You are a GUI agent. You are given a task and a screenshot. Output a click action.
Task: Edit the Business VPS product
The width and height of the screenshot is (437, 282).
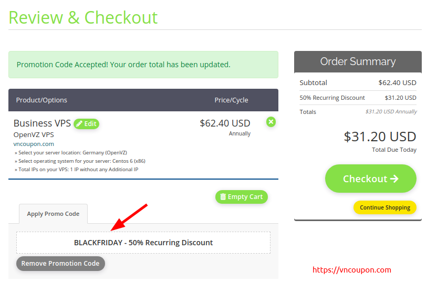click(x=86, y=124)
